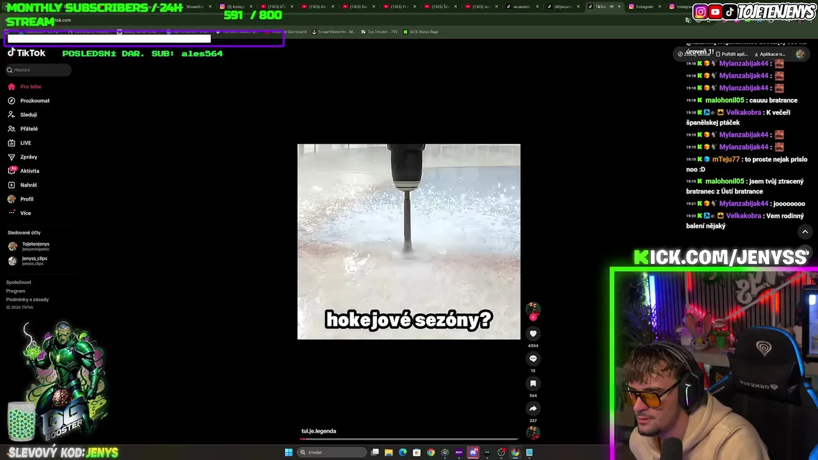Open uploader name tul.je.legenda
The width and height of the screenshot is (818, 460).
[319, 431]
